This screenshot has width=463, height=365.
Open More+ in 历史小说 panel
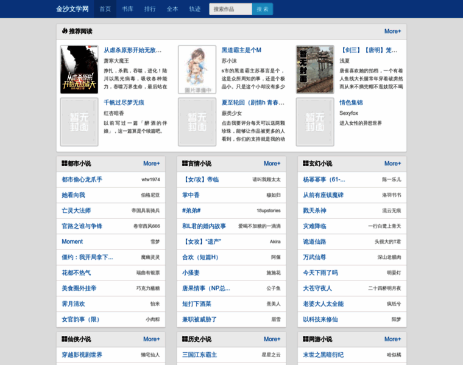point(272,339)
